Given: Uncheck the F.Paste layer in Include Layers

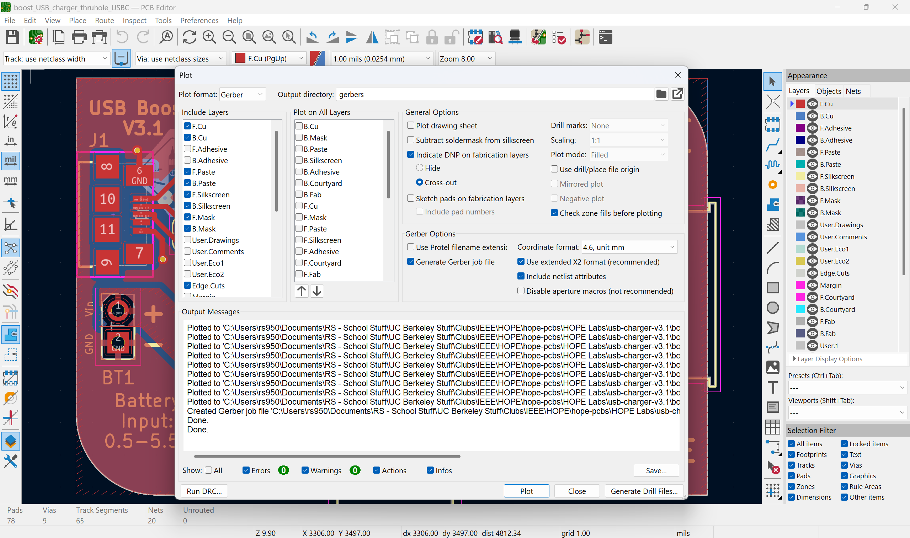Looking at the screenshot, I should coord(187,172).
